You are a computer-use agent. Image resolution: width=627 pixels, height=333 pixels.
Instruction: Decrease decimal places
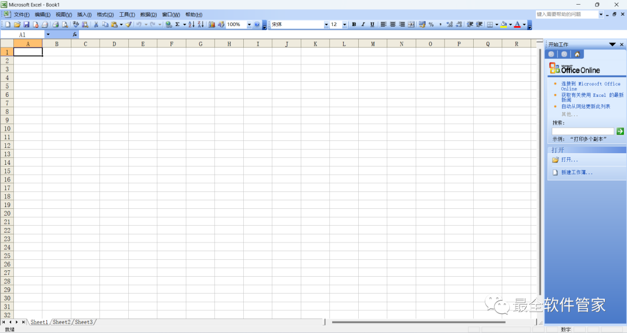coord(459,24)
